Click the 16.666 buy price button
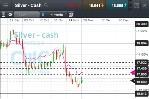This screenshot has width=149, height=99. click(x=117, y=5)
